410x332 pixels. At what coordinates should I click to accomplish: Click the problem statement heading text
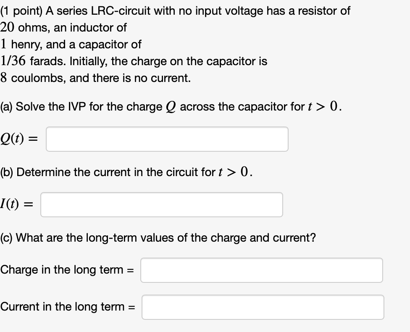[175, 11]
